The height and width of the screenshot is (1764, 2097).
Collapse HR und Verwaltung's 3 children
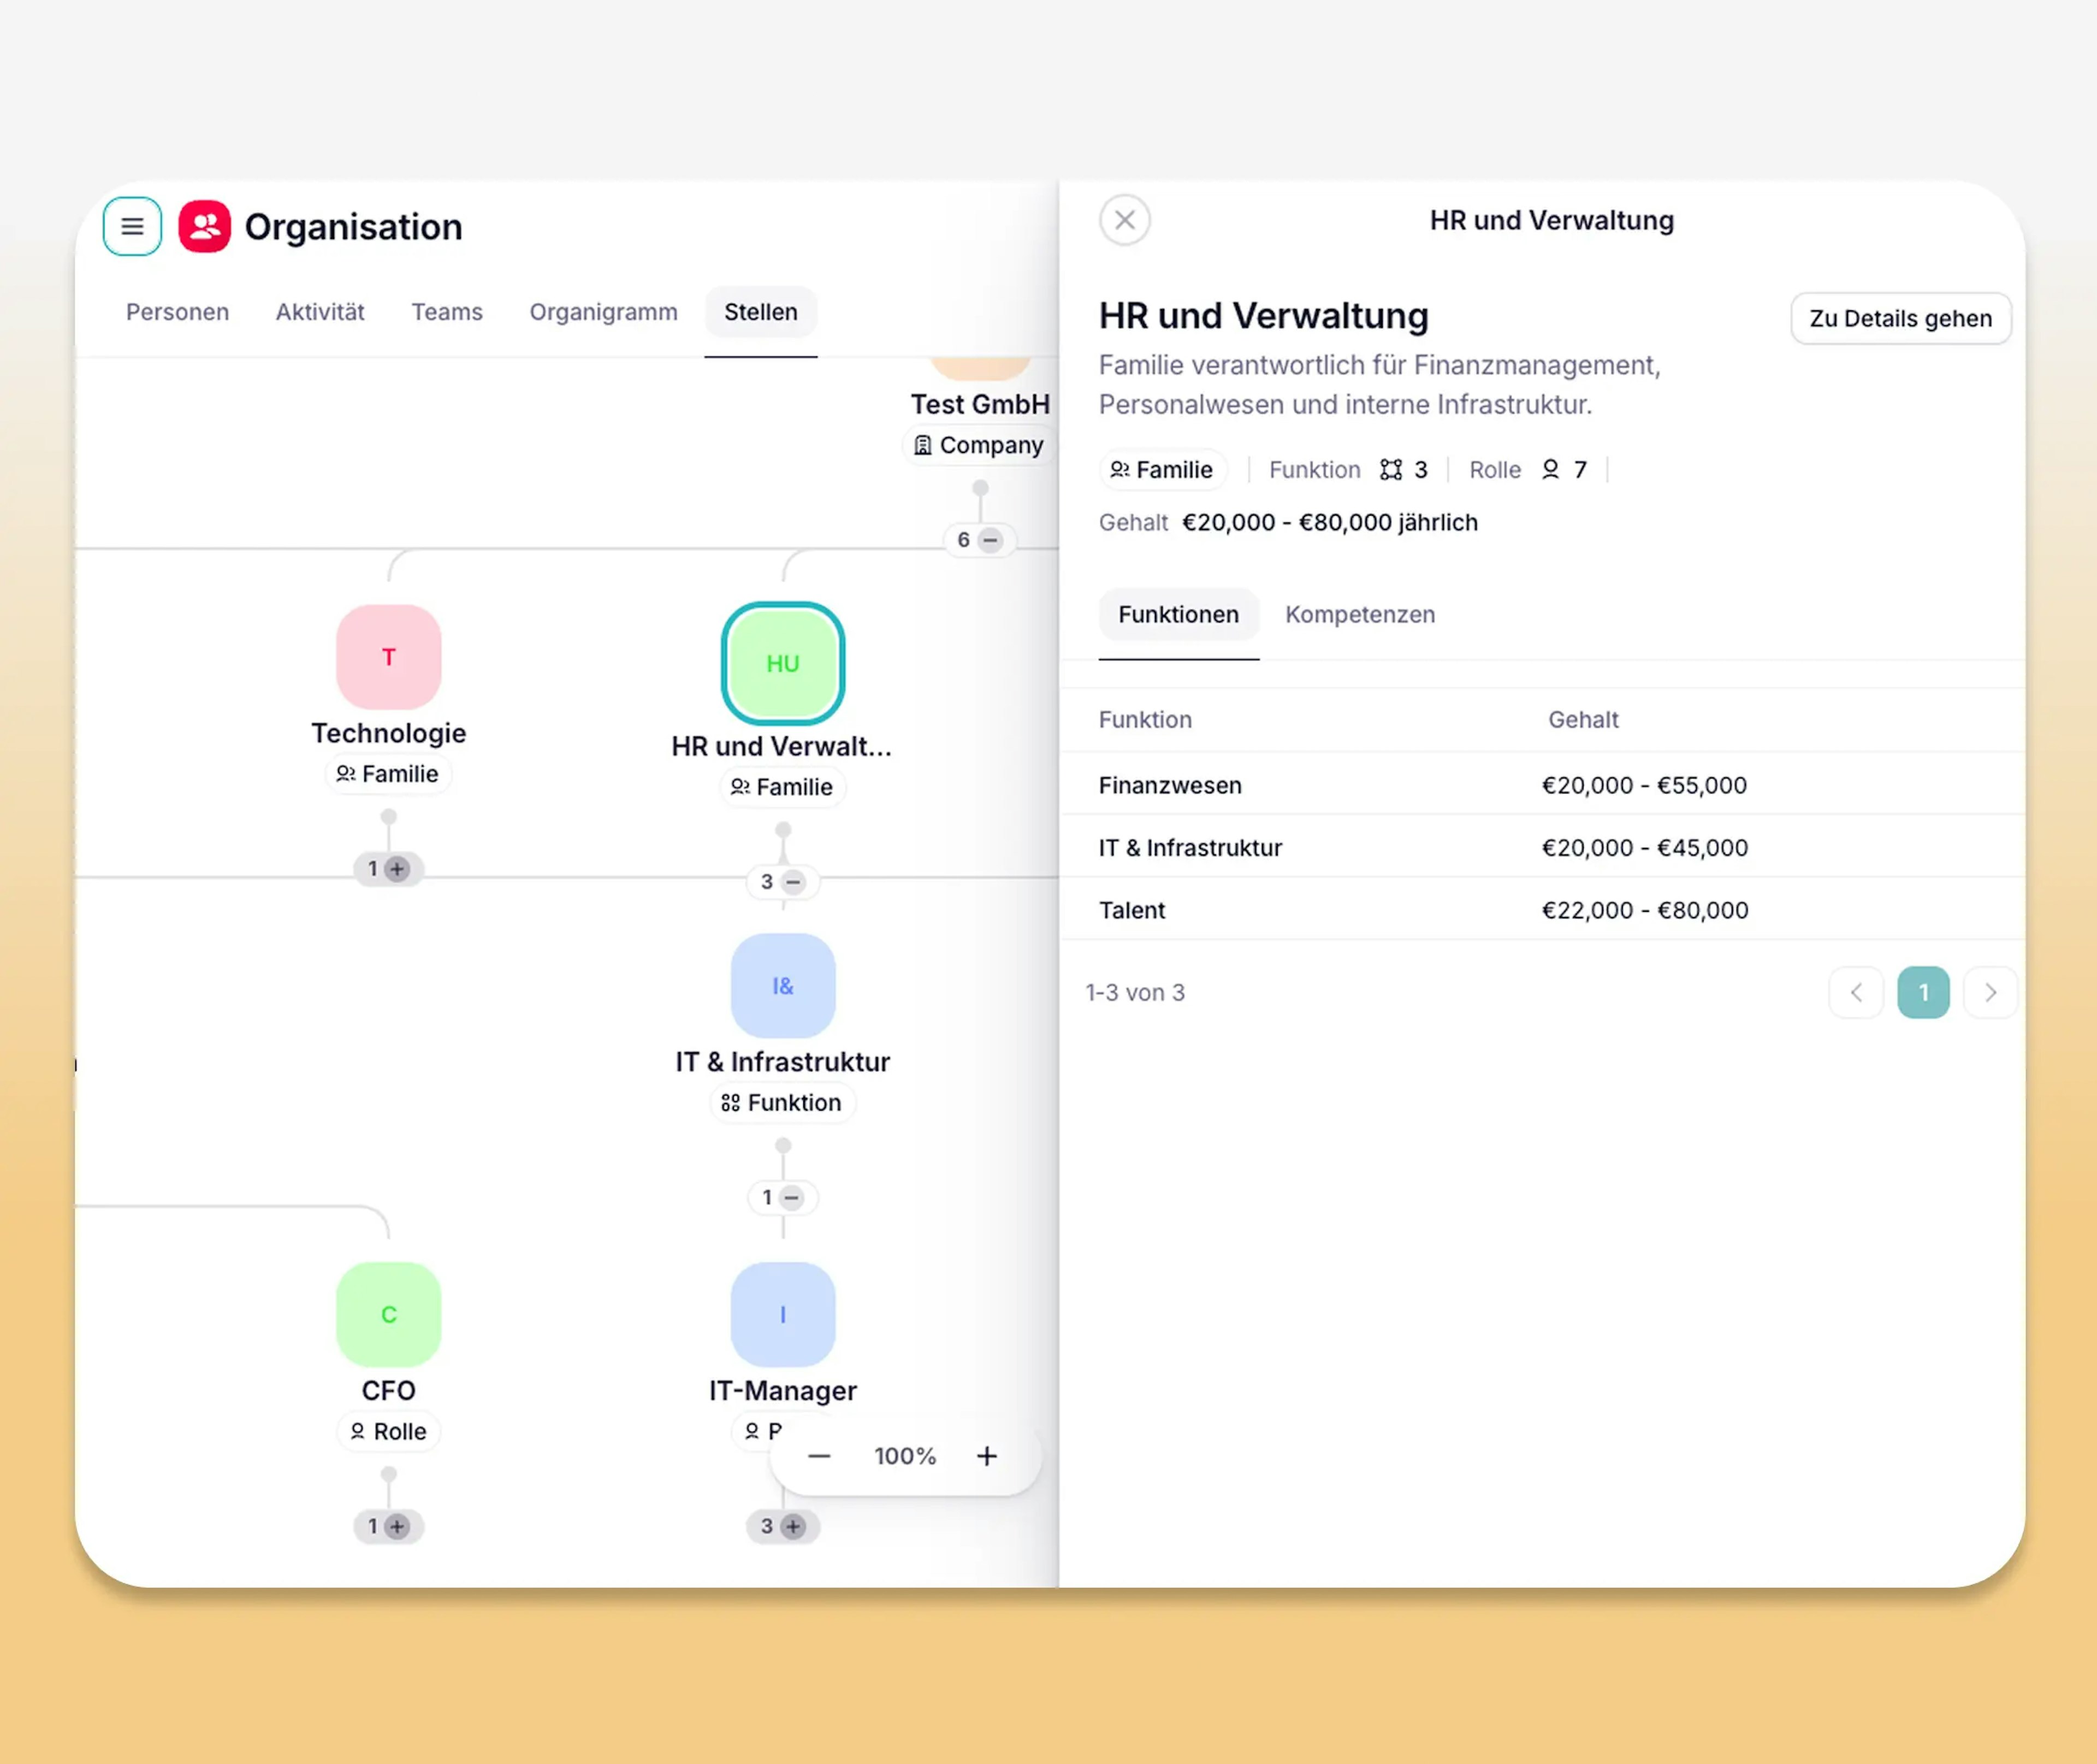[x=792, y=882]
